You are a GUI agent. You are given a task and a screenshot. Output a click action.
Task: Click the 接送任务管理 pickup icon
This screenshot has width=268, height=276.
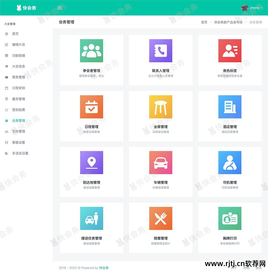pyautogui.click(x=91, y=218)
